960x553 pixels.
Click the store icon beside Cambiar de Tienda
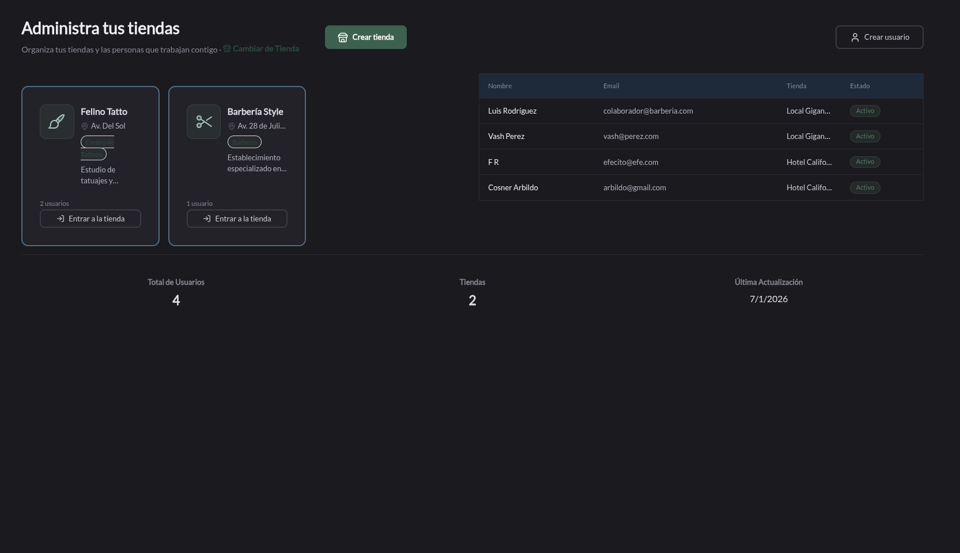[x=227, y=48]
